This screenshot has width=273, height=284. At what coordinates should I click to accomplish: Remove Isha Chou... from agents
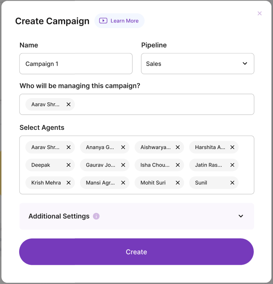click(177, 165)
